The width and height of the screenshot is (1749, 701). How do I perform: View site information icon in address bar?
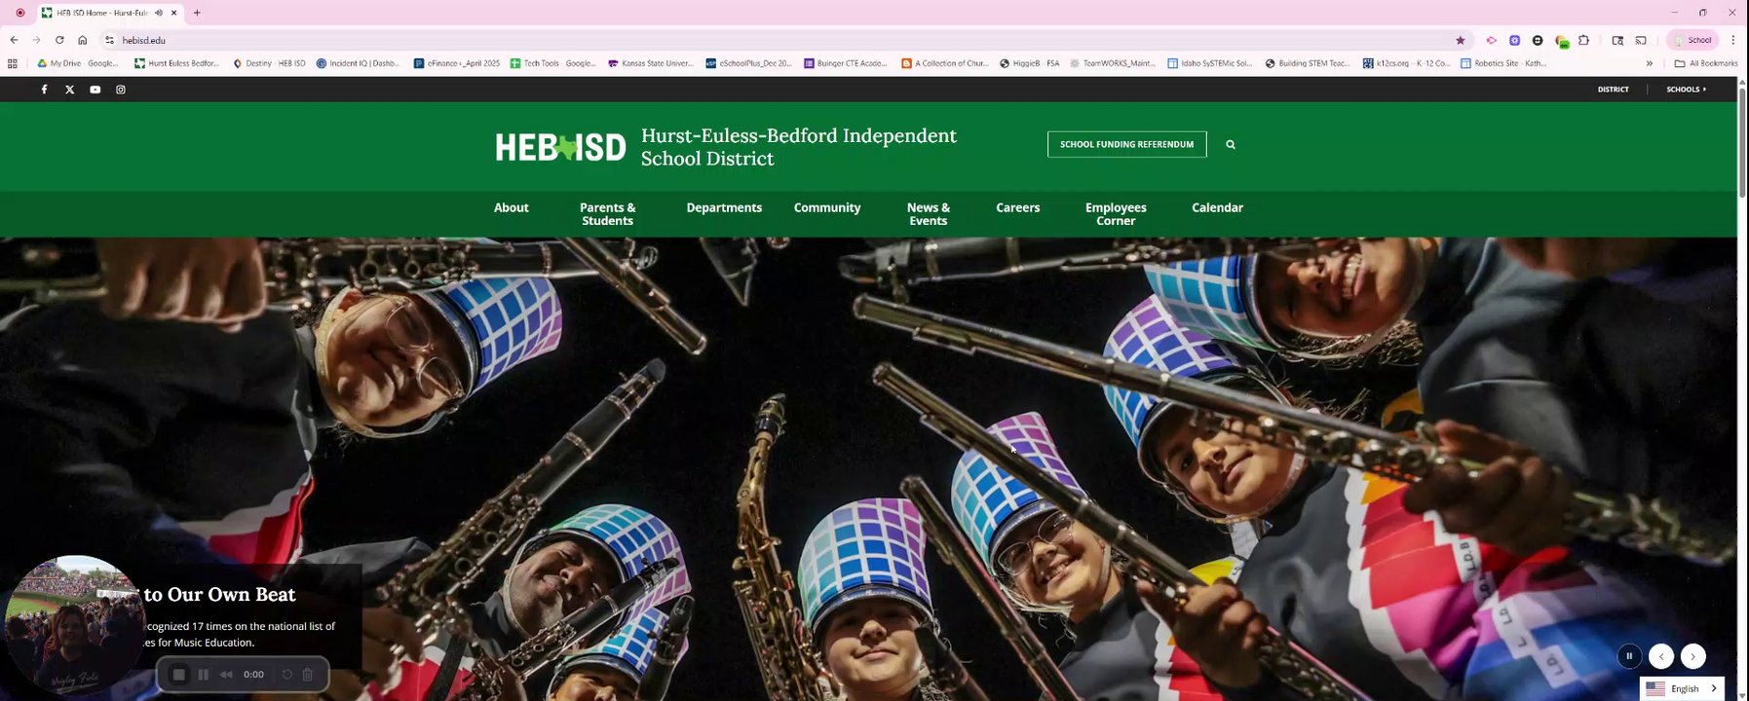(109, 40)
